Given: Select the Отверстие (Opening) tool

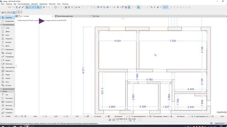Looking at the screenshot, I should [x=7, y=39].
